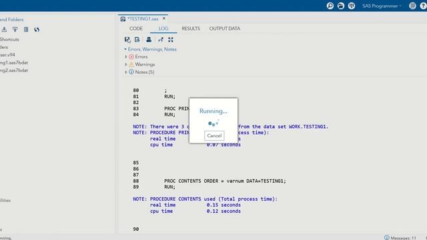
Task: Click NOTE about data set WORK.TESTING1
Action: [x=231, y=127]
